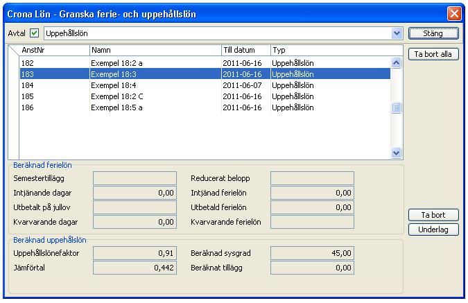Select highlighted row AnstNr 183
468x303 pixels.
(205, 74)
